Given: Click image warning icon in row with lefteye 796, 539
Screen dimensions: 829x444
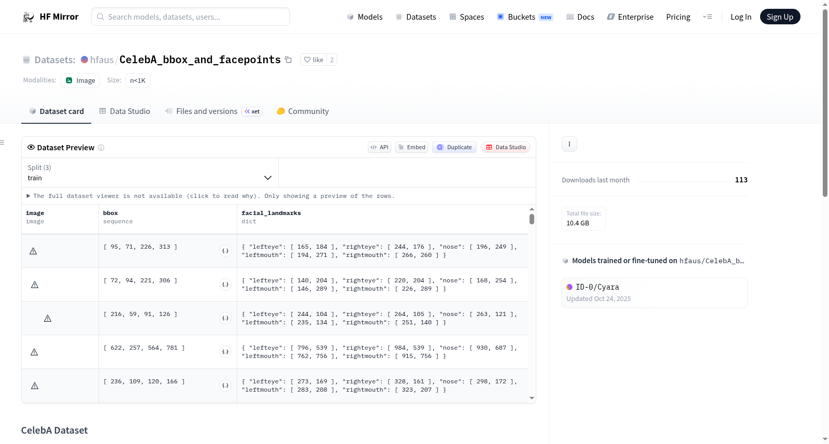Looking at the screenshot, I should (34, 352).
